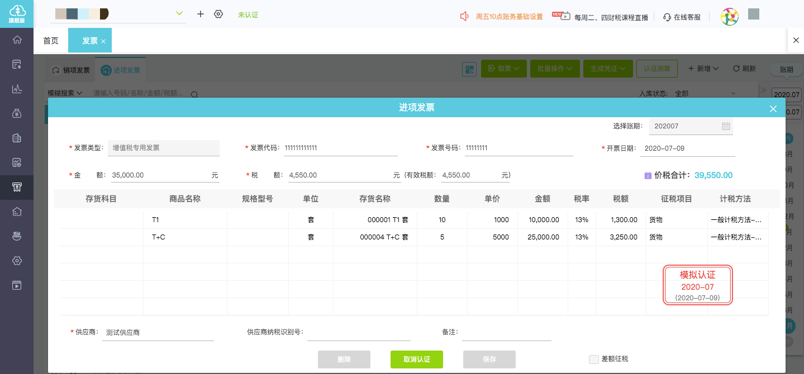The image size is (804, 374).
Task: Open the chart report icon in sidebar
Action: [17, 89]
